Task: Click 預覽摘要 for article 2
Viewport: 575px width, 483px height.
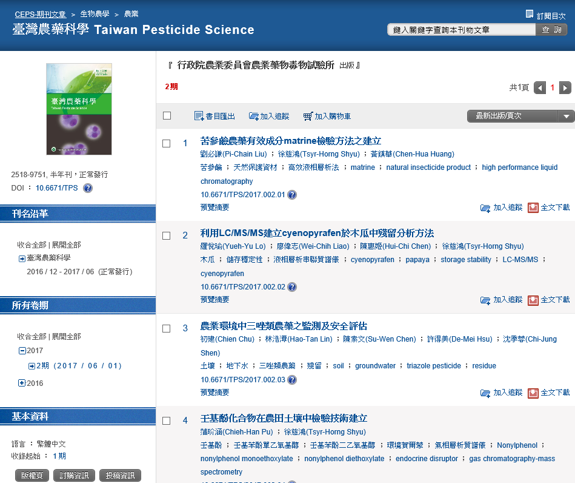Action: tap(215, 300)
